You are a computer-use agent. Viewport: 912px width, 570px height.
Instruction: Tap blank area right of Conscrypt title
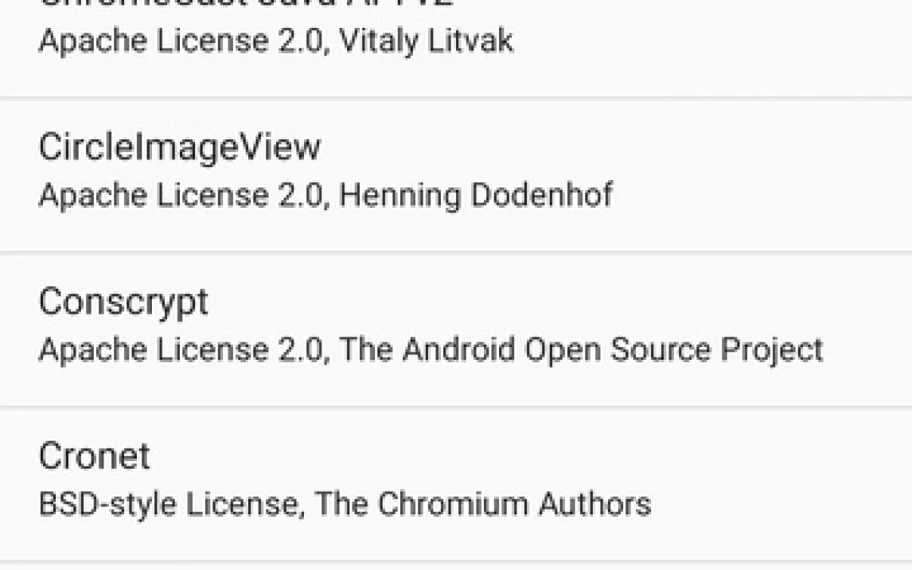(557, 302)
